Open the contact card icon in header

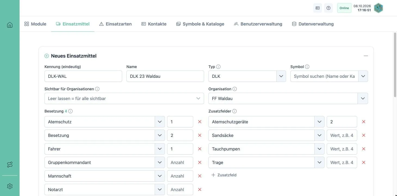318,8
